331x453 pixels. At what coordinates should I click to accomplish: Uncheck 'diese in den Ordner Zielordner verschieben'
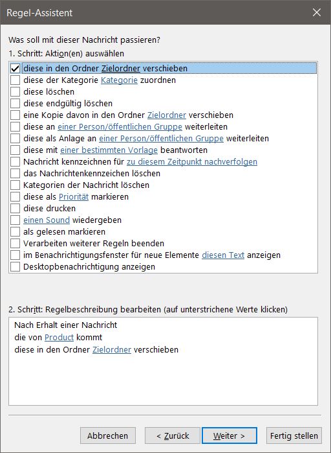click(x=15, y=69)
